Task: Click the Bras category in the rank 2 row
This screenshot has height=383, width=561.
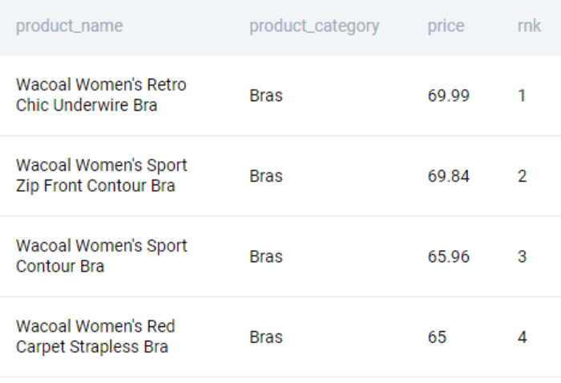Action: point(266,176)
